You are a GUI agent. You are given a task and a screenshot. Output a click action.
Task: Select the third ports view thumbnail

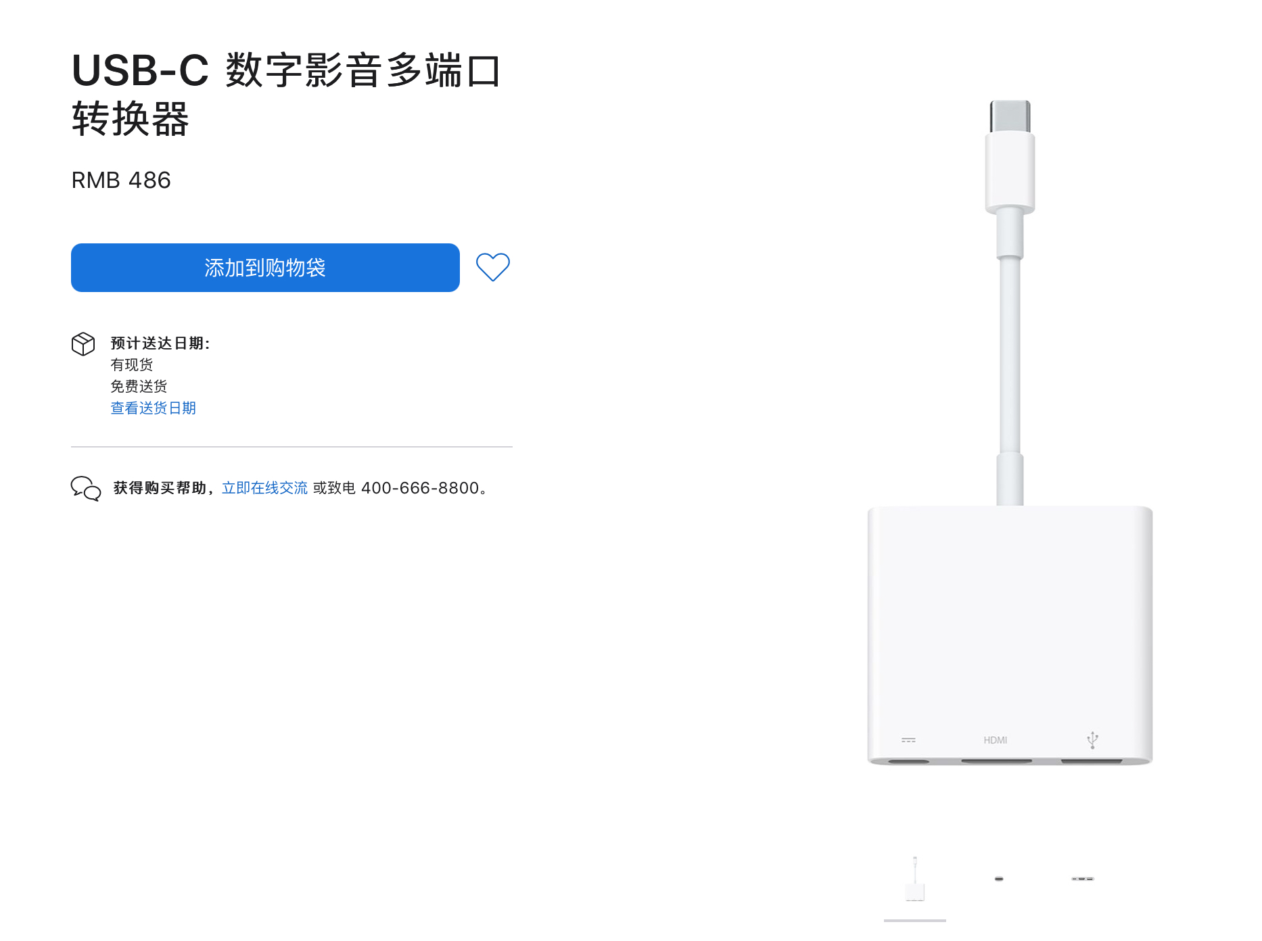pos(1082,879)
